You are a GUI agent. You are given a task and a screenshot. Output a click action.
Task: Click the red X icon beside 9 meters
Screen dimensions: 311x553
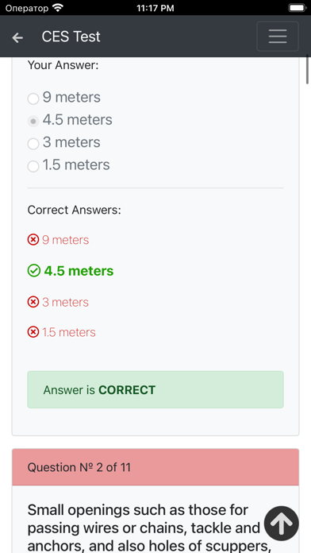tap(33, 240)
